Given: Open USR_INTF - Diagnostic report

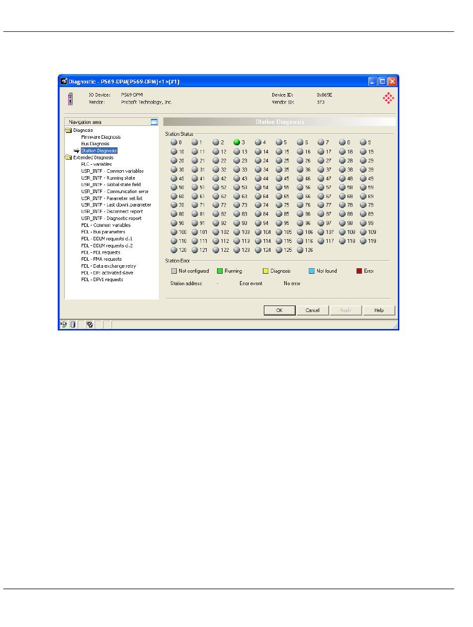Looking at the screenshot, I should [112, 218].
